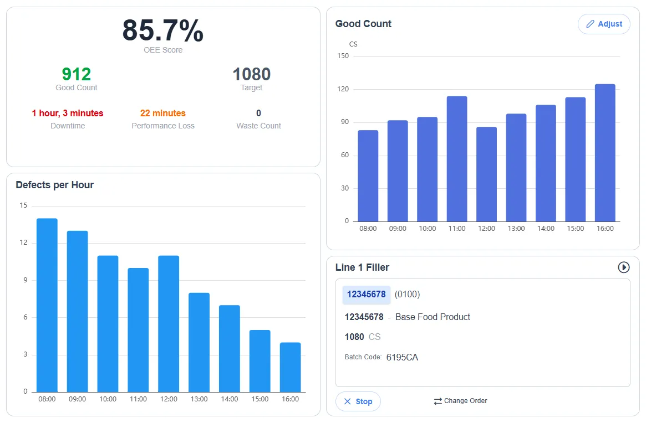Click the 15:00 bar in Good Count chart

[576, 159]
